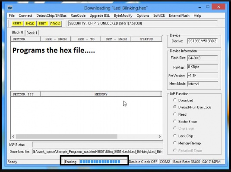This screenshot has width=231, height=172.
Task: Click the Erasing progress bar
Action: 100,162
